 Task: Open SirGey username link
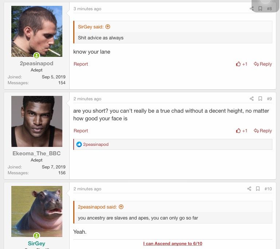coord(36,244)
